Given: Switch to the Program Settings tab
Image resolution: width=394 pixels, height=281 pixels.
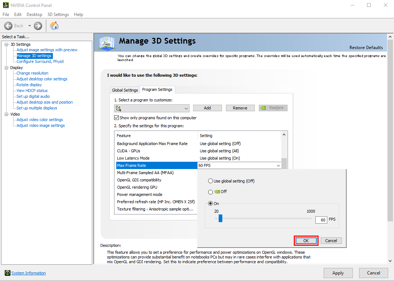Looking at the screenshot, I should point(157,89).
